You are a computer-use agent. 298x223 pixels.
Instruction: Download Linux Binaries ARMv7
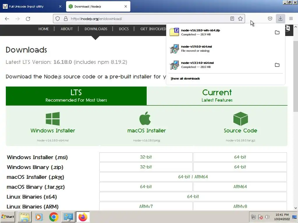[x=146, y=206]
